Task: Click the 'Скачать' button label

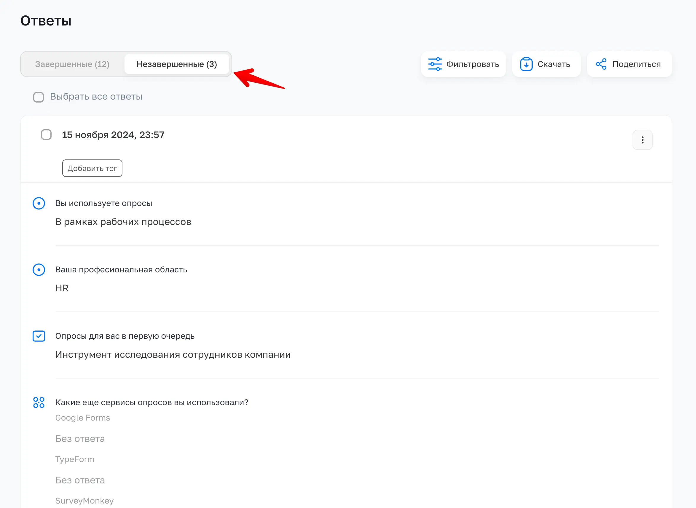Action: point(554,64)
